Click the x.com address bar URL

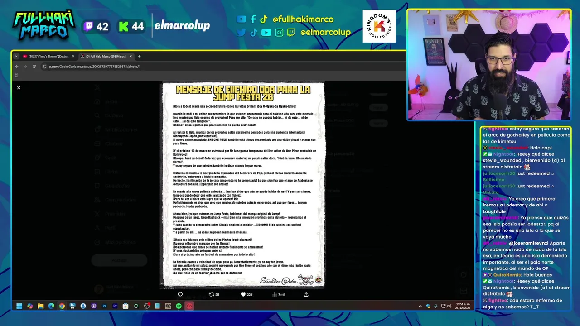(95, 67)
